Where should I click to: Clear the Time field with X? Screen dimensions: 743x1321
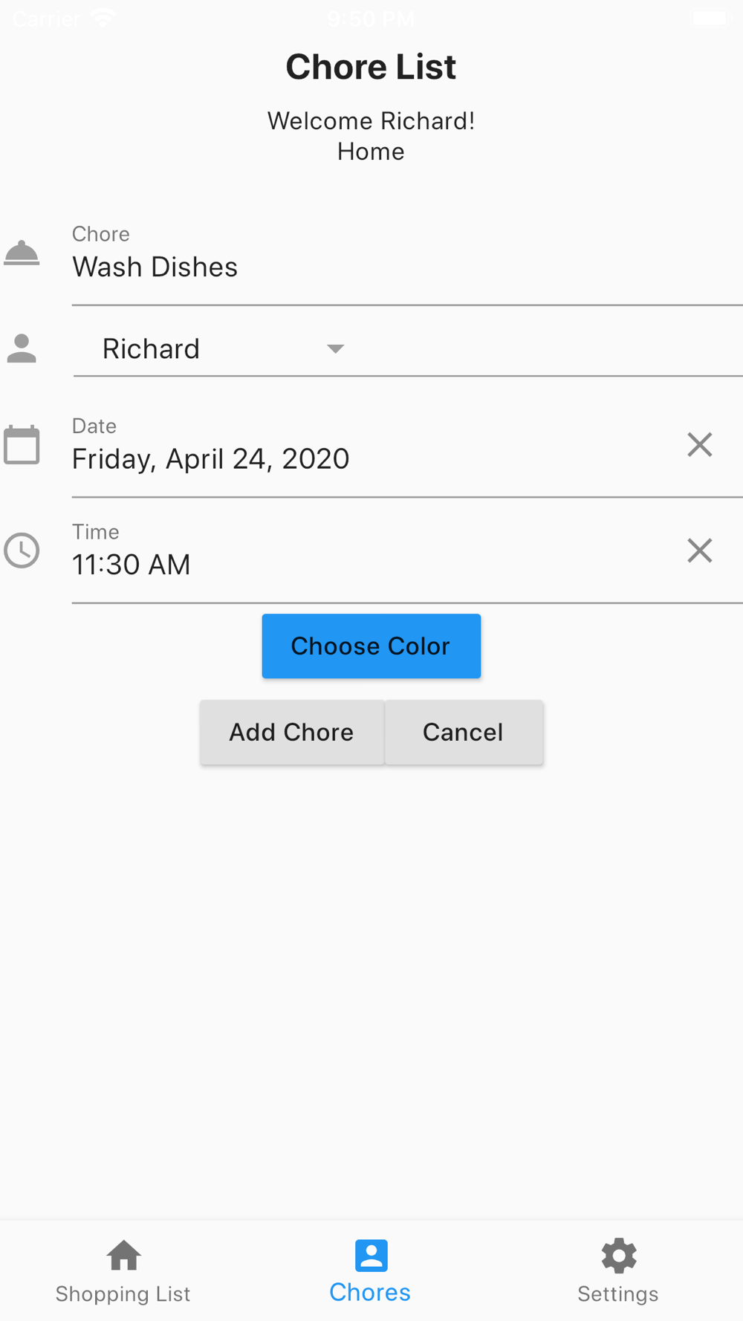tap(699, 551)
